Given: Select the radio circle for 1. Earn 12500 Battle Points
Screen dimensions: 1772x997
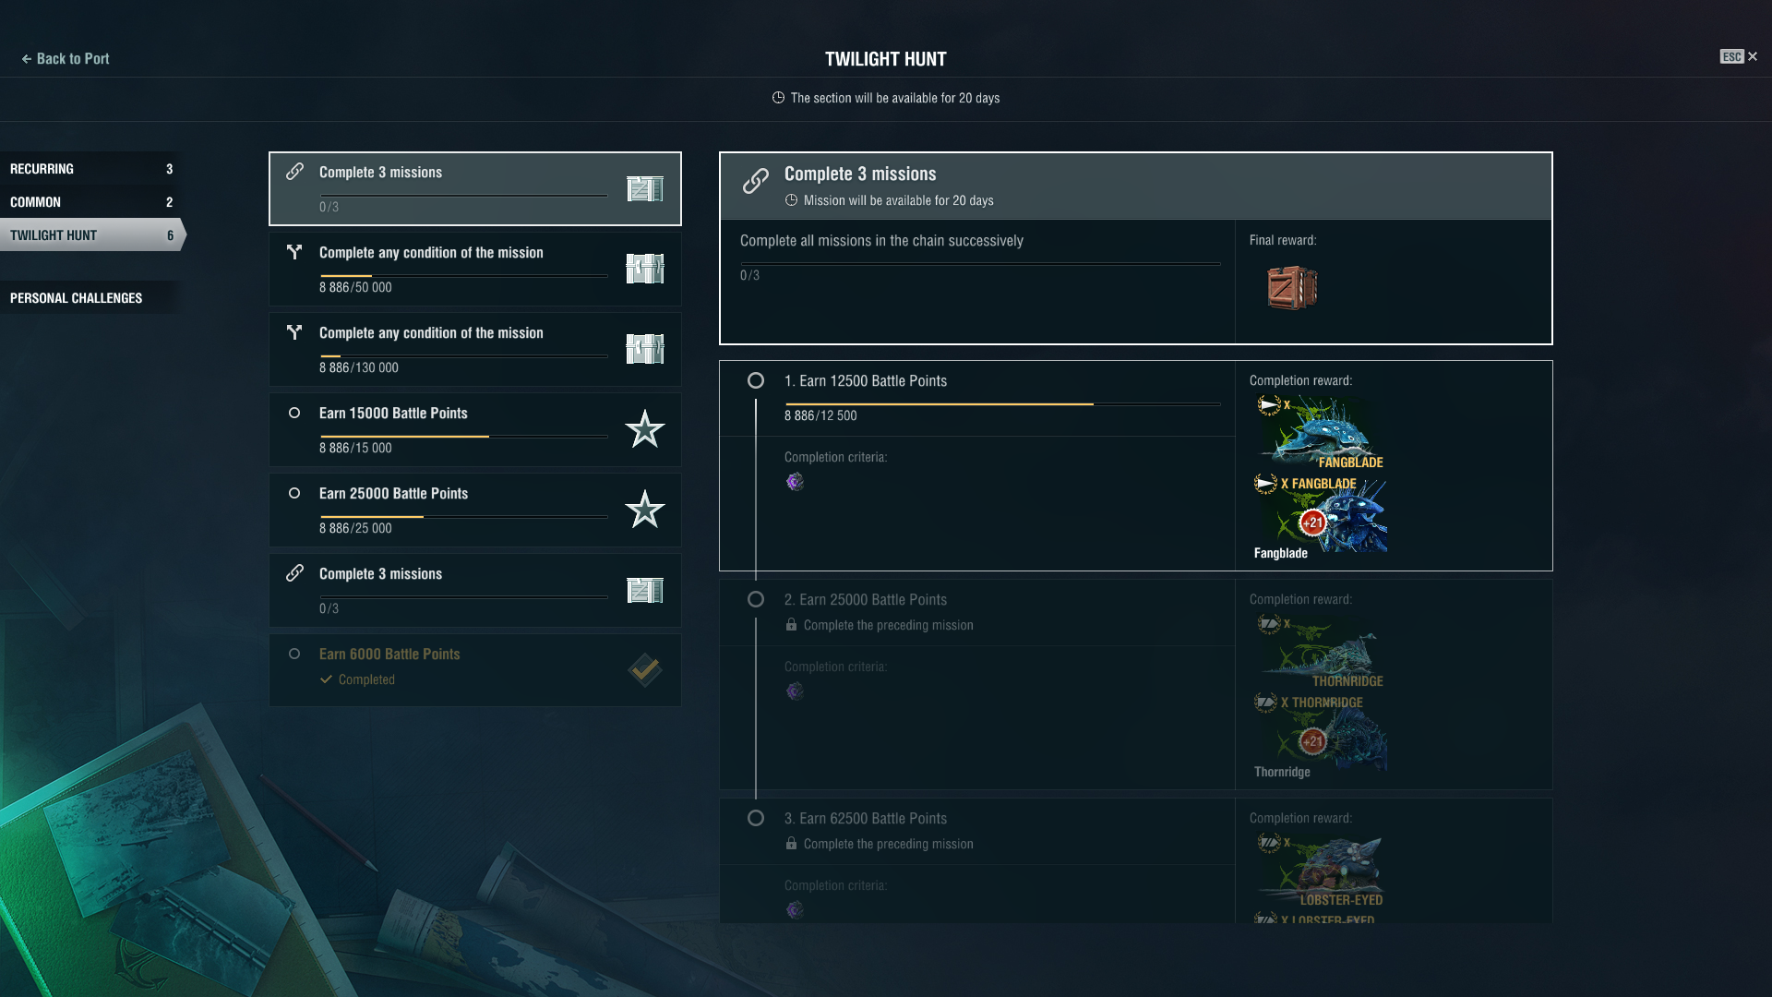Looking at the screenshot, I should click(756, 380).
